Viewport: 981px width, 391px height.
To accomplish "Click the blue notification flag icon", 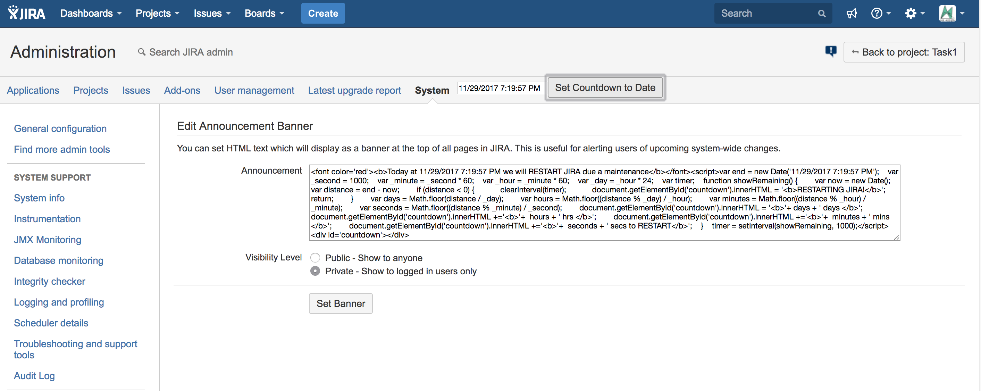I will click(x=831, y=51).
